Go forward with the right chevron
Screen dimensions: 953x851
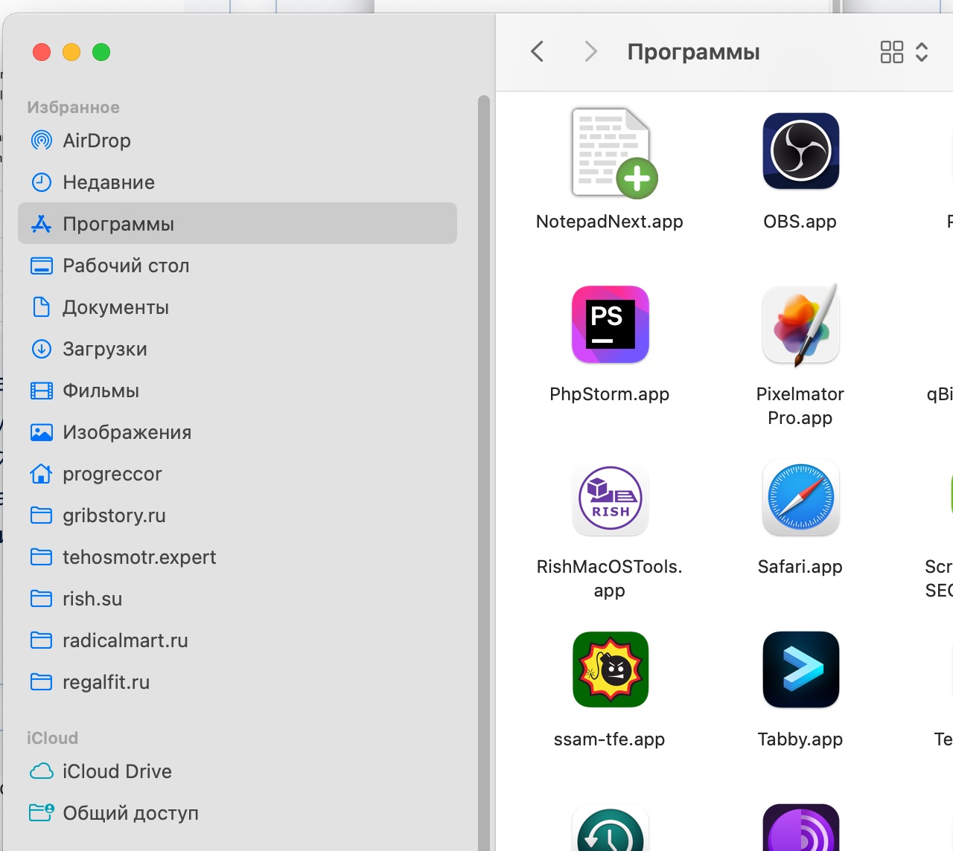[590, 52]
